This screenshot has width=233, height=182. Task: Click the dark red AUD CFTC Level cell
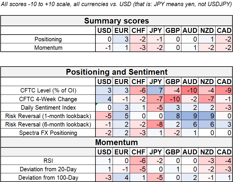190,90
